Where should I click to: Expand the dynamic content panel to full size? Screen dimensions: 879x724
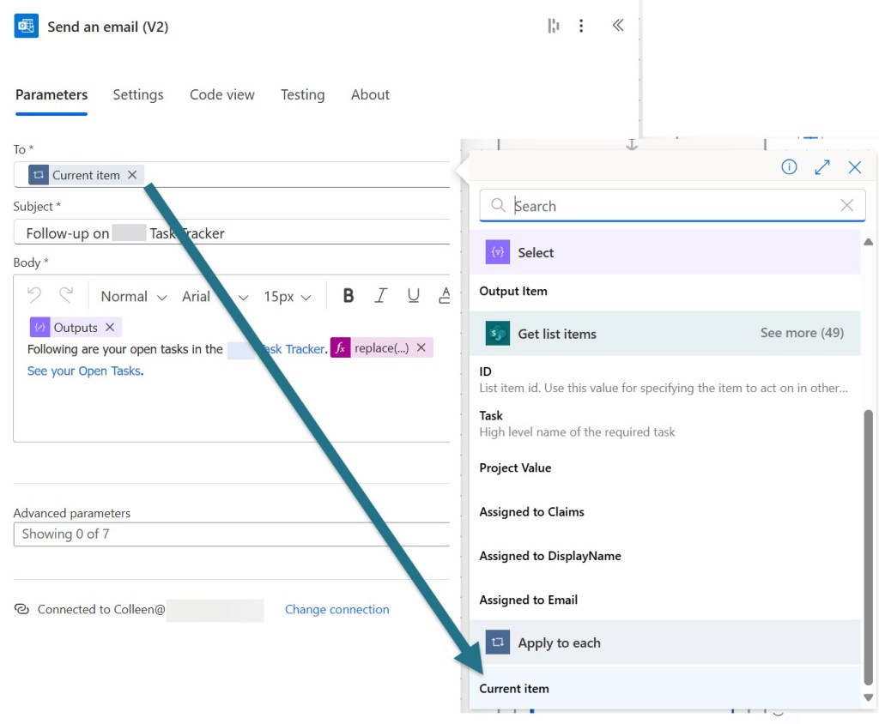(x=822, y=167)
